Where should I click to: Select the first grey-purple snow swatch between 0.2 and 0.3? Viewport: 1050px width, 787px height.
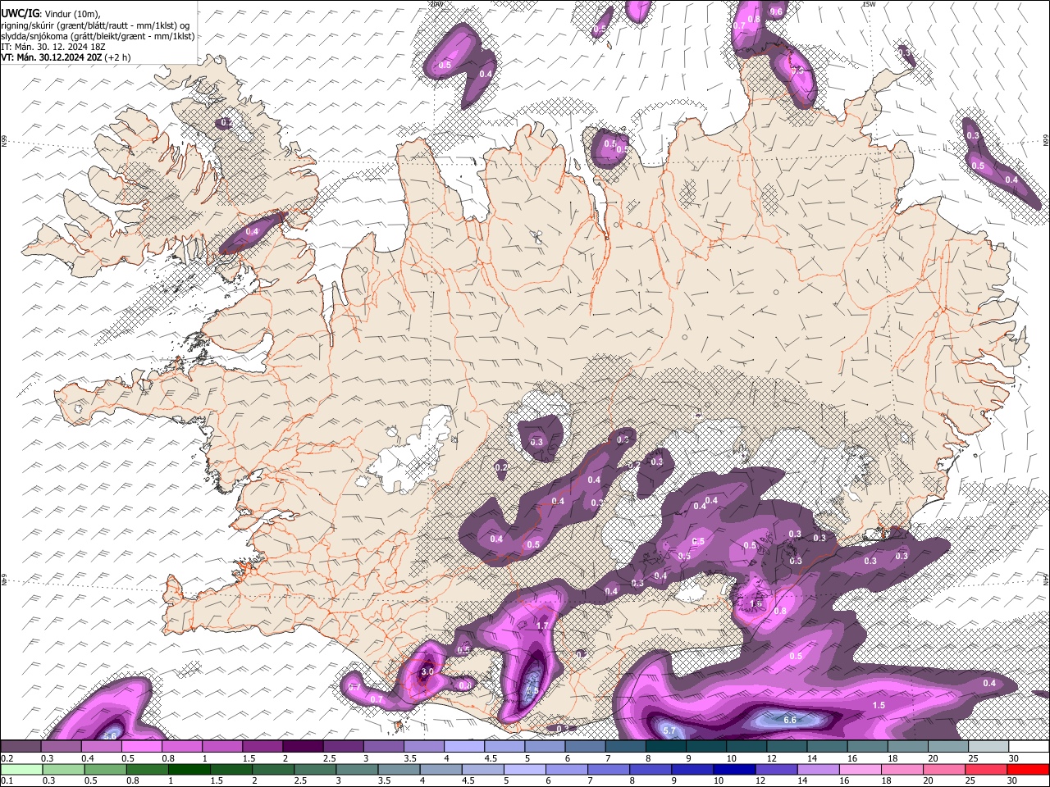21,746
